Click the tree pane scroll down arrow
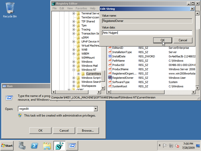 103,88
